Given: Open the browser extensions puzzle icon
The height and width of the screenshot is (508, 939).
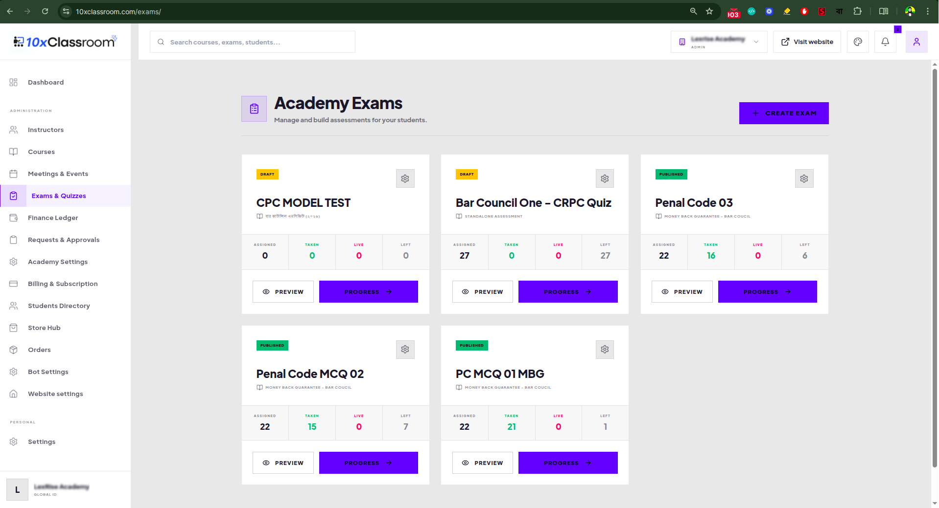Looking at the screenshot, I should [857, 11].
